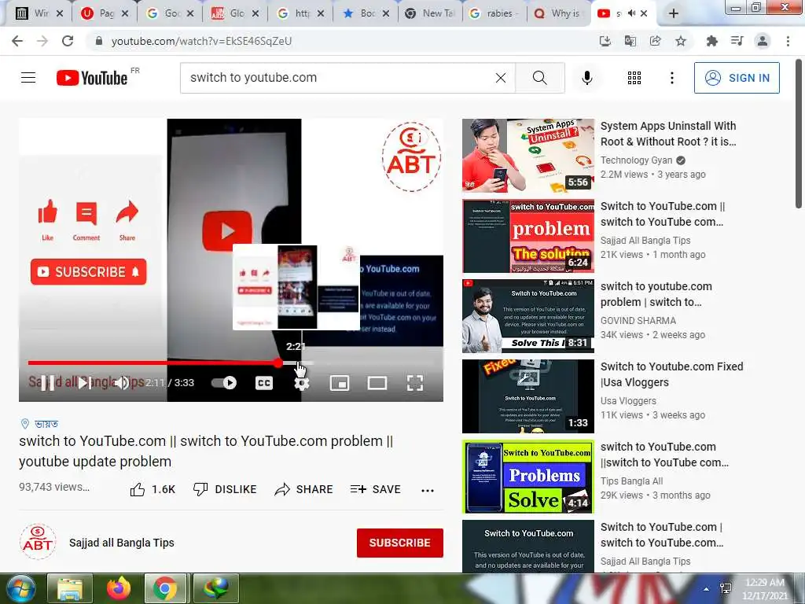Click the ABT channel avatar
The width and height of the screenshot is (805, 604).
(38, 542)
